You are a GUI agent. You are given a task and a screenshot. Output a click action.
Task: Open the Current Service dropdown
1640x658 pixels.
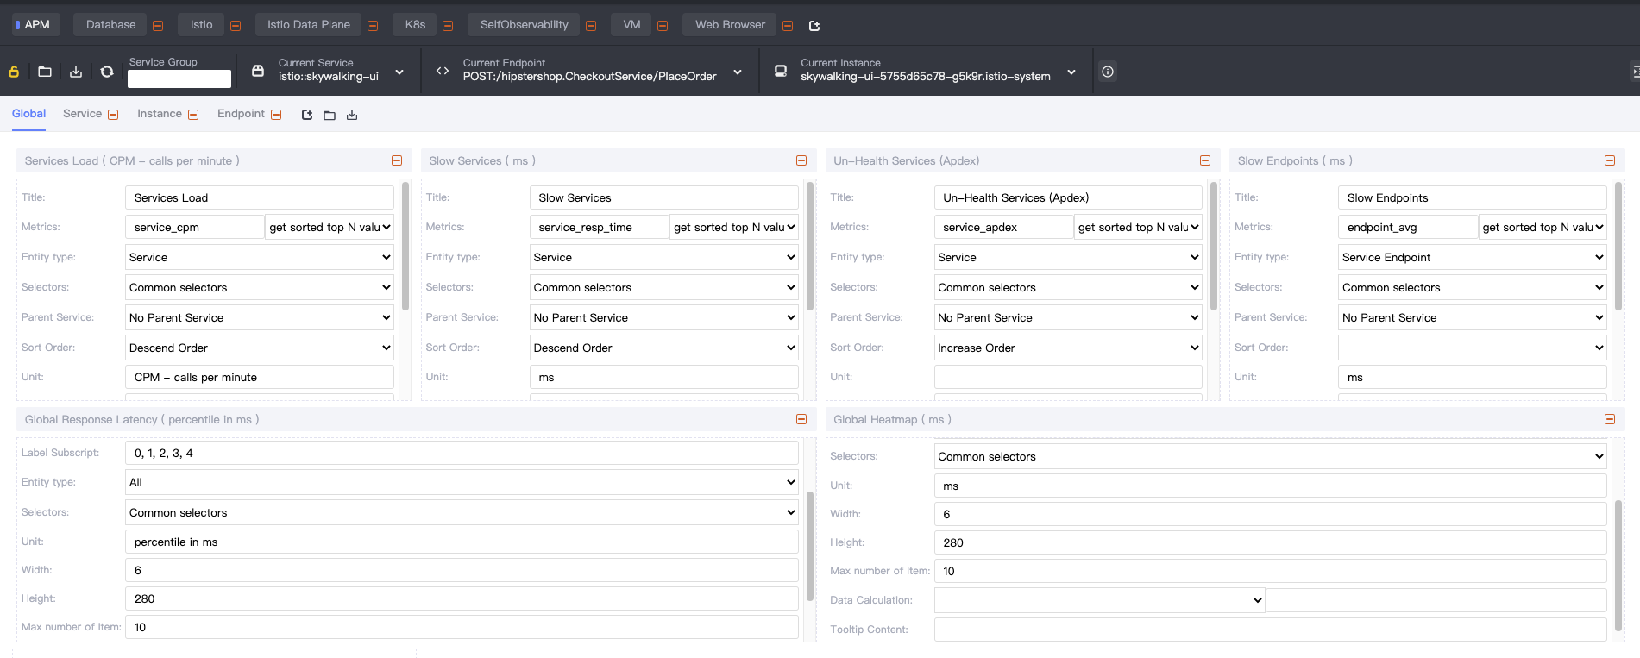(x=399, y=72)
